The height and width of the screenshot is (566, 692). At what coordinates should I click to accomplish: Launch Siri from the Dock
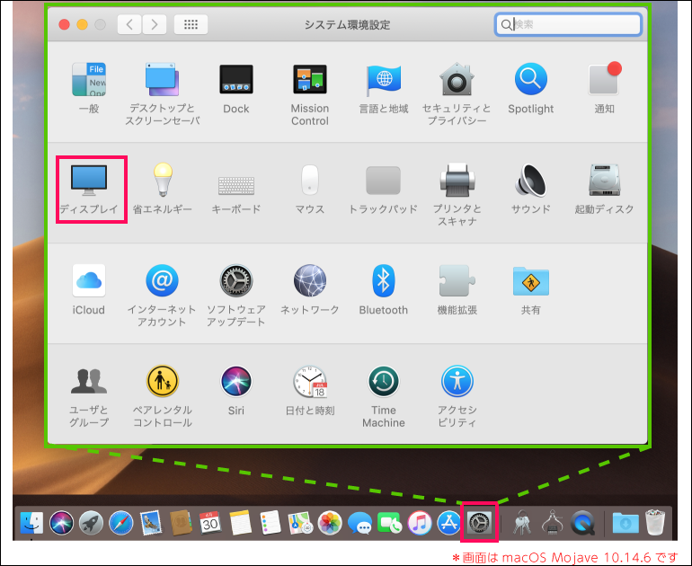pos(61,523)
